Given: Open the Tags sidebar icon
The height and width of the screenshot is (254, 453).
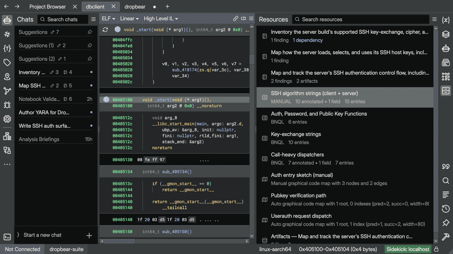Looking at the screenshot, I should click(x=7, y=62).
